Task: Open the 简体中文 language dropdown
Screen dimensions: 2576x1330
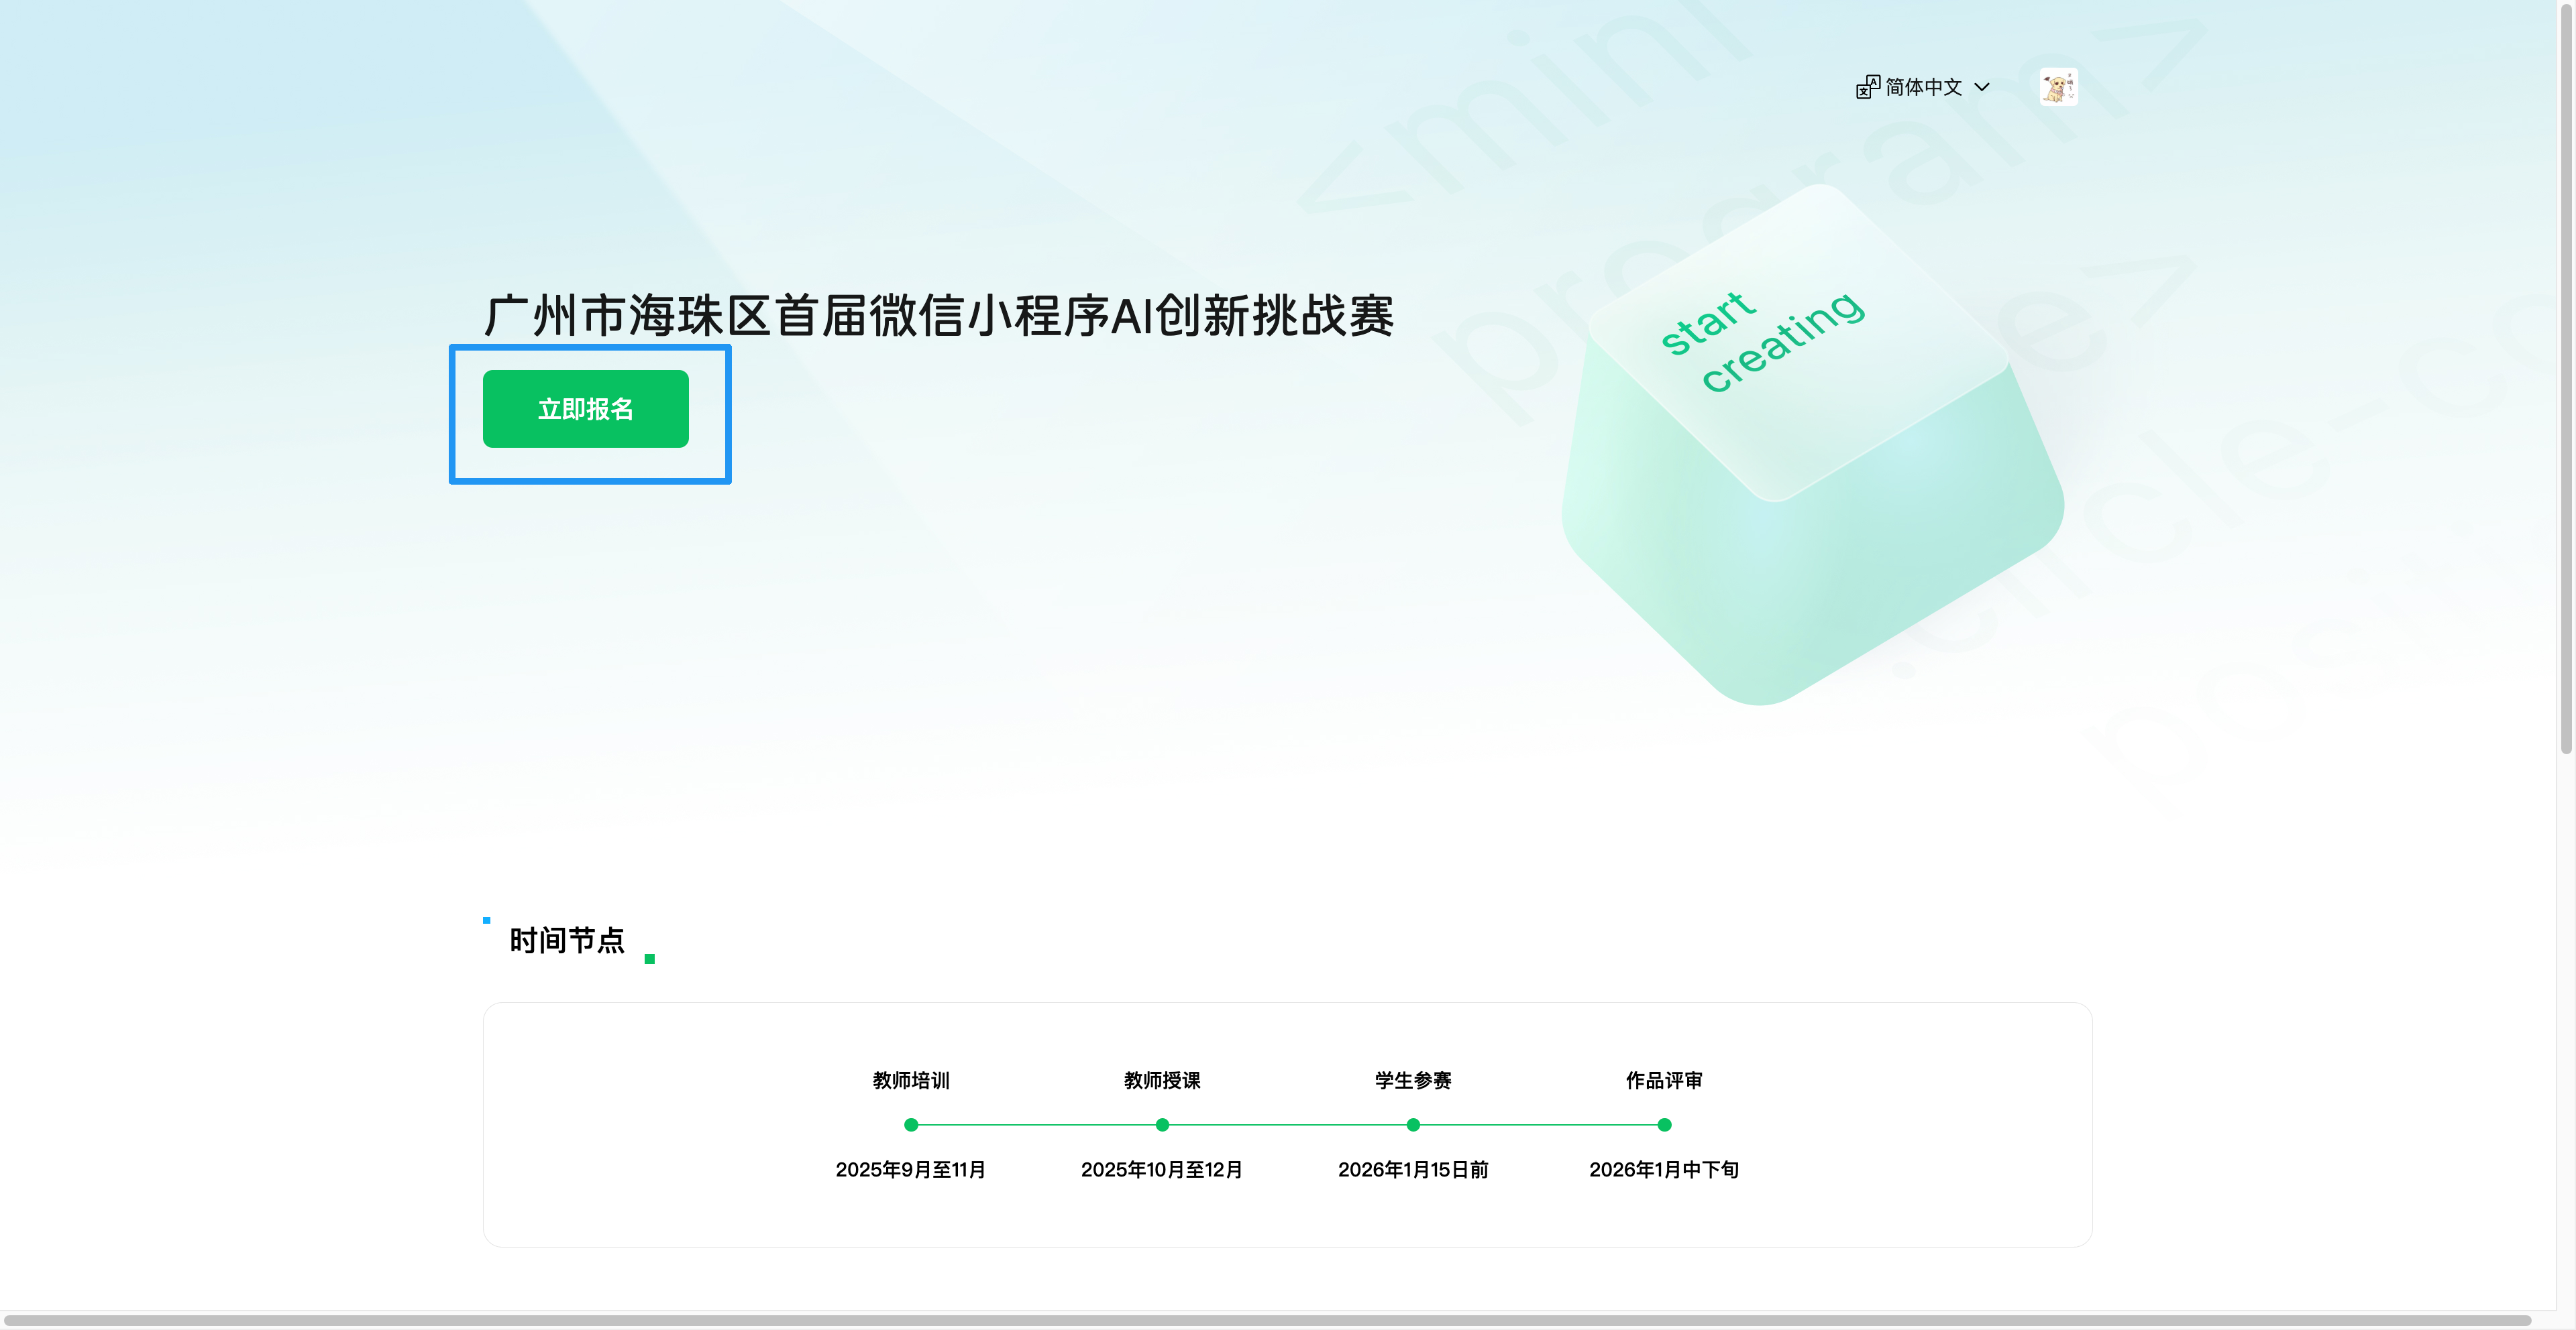Action: [1922, 87]
